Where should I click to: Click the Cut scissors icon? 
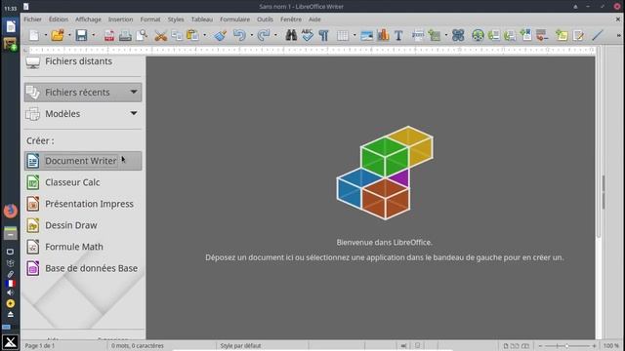(x=160, y=36)
